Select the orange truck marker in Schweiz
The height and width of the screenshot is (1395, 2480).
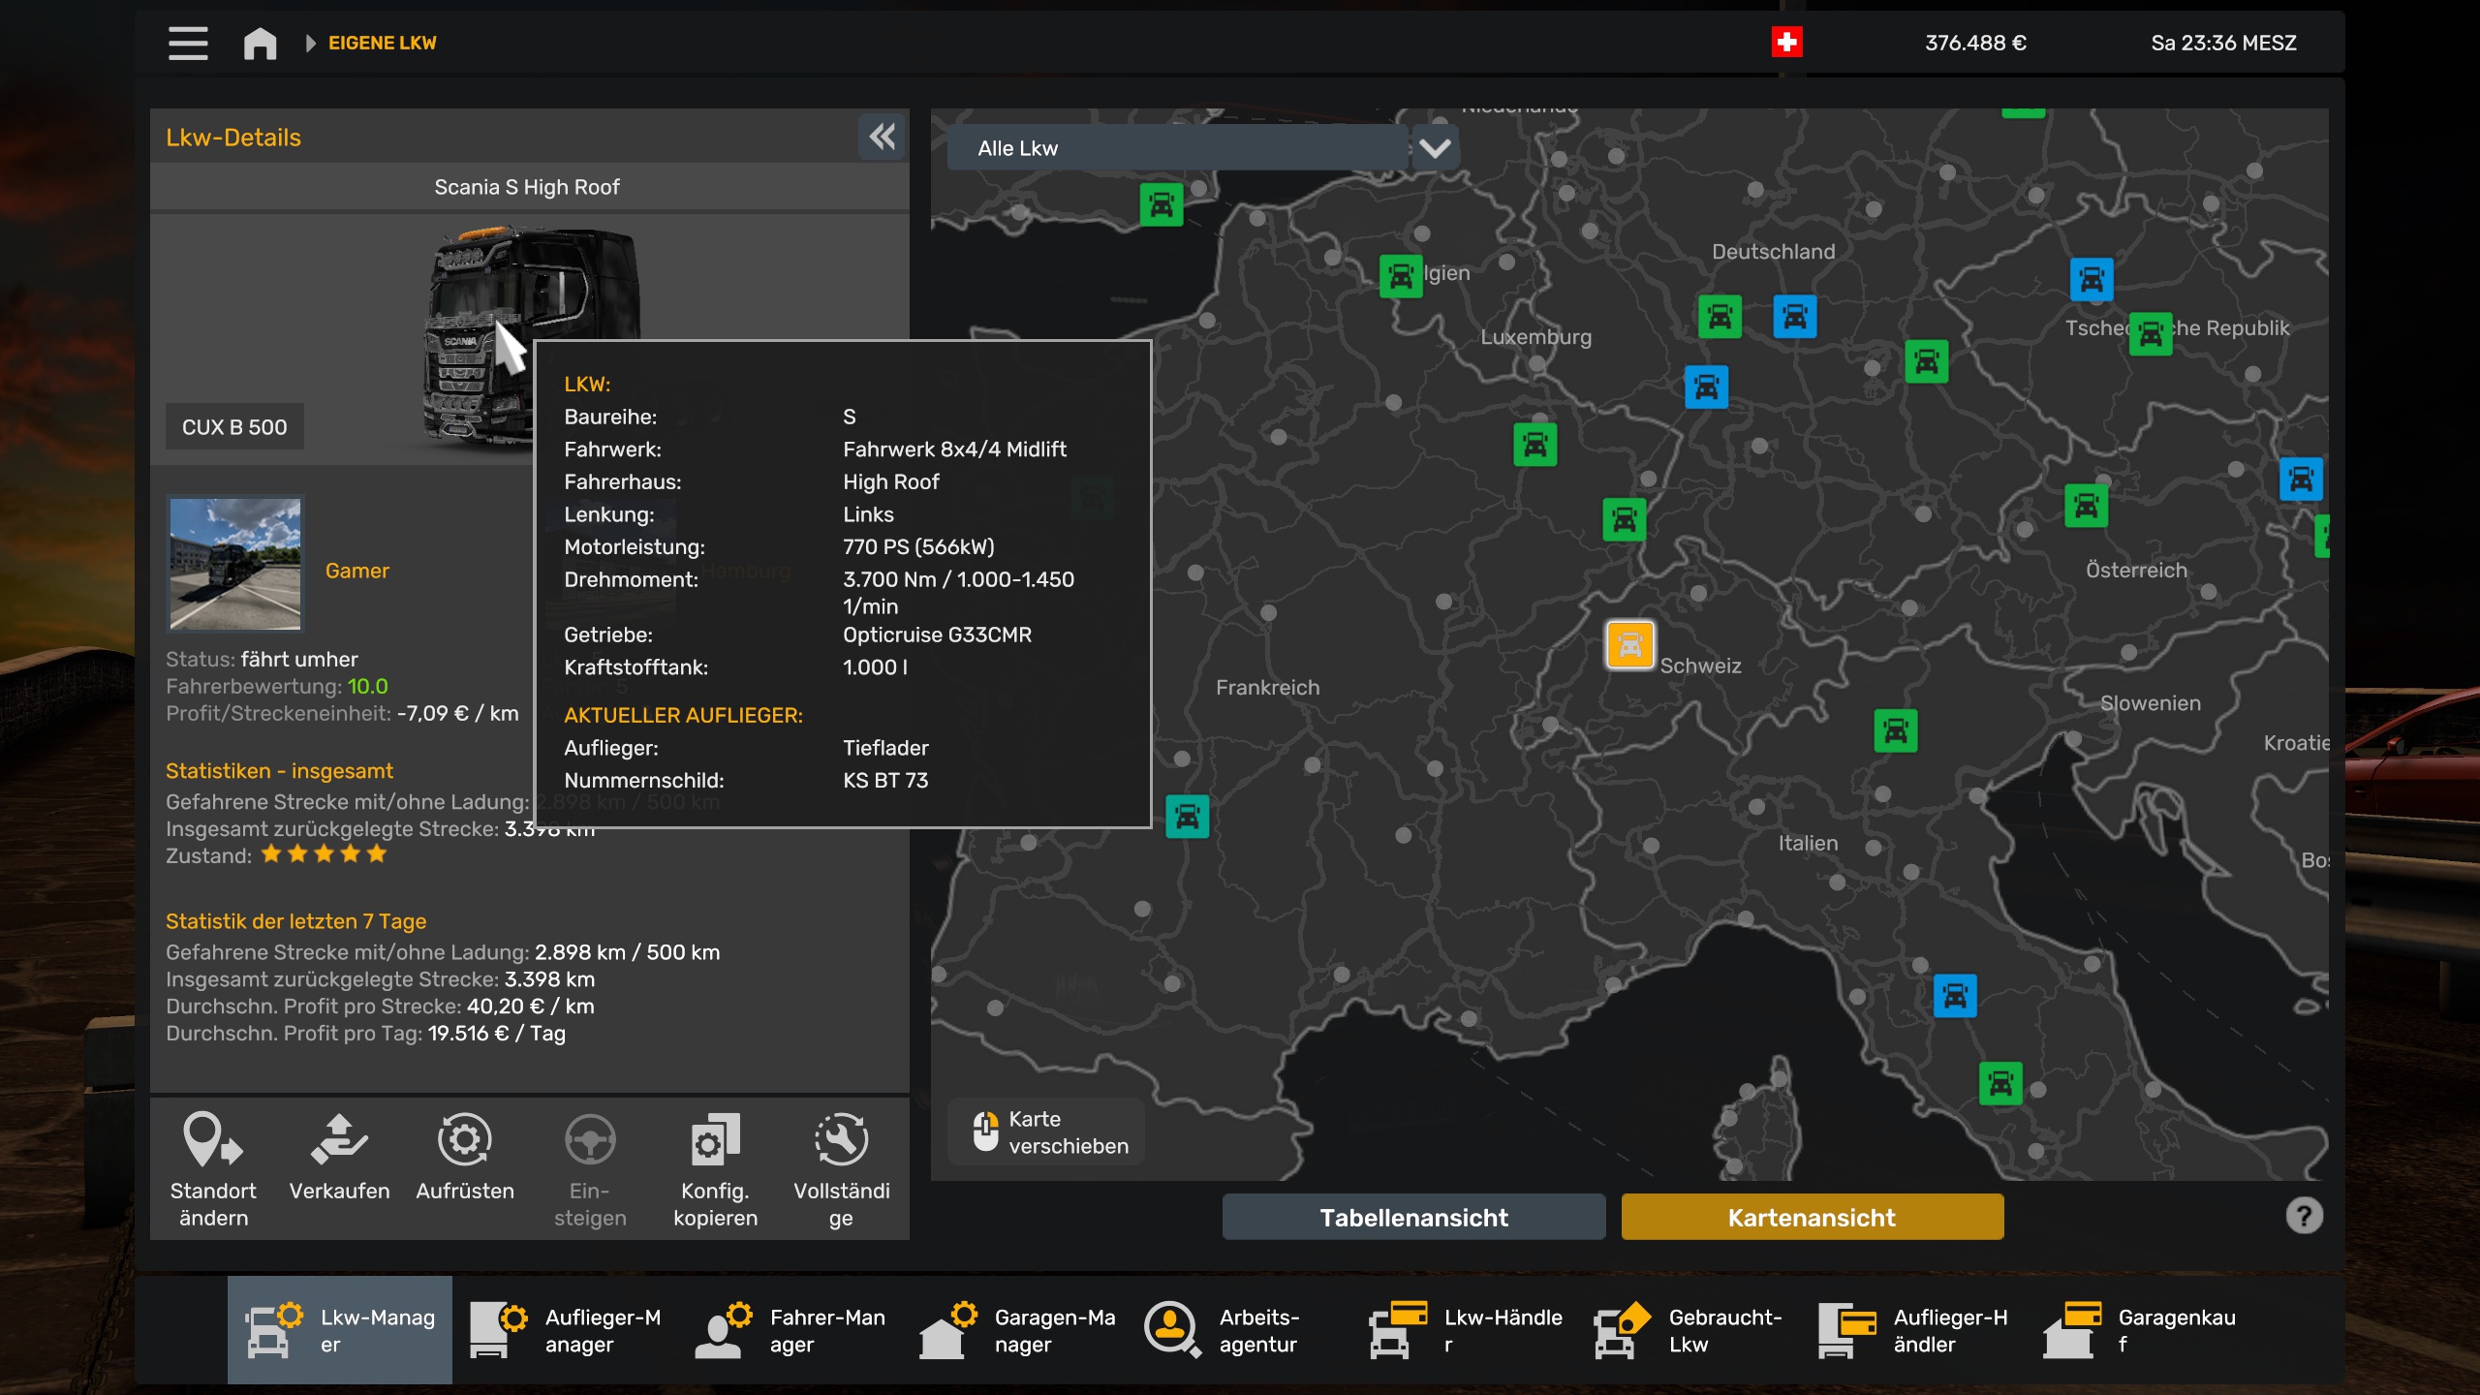pos(1630,645)
